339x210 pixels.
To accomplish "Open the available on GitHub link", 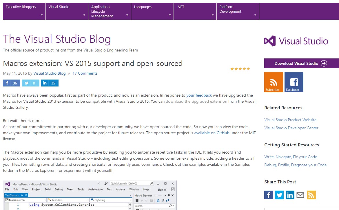I will click(212, 133).
